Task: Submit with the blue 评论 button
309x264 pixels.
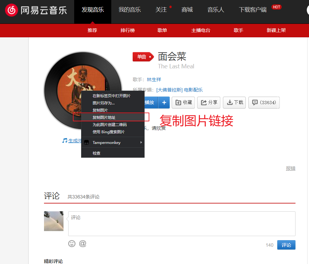Action: pyautogui.click(x=286, y=245)
